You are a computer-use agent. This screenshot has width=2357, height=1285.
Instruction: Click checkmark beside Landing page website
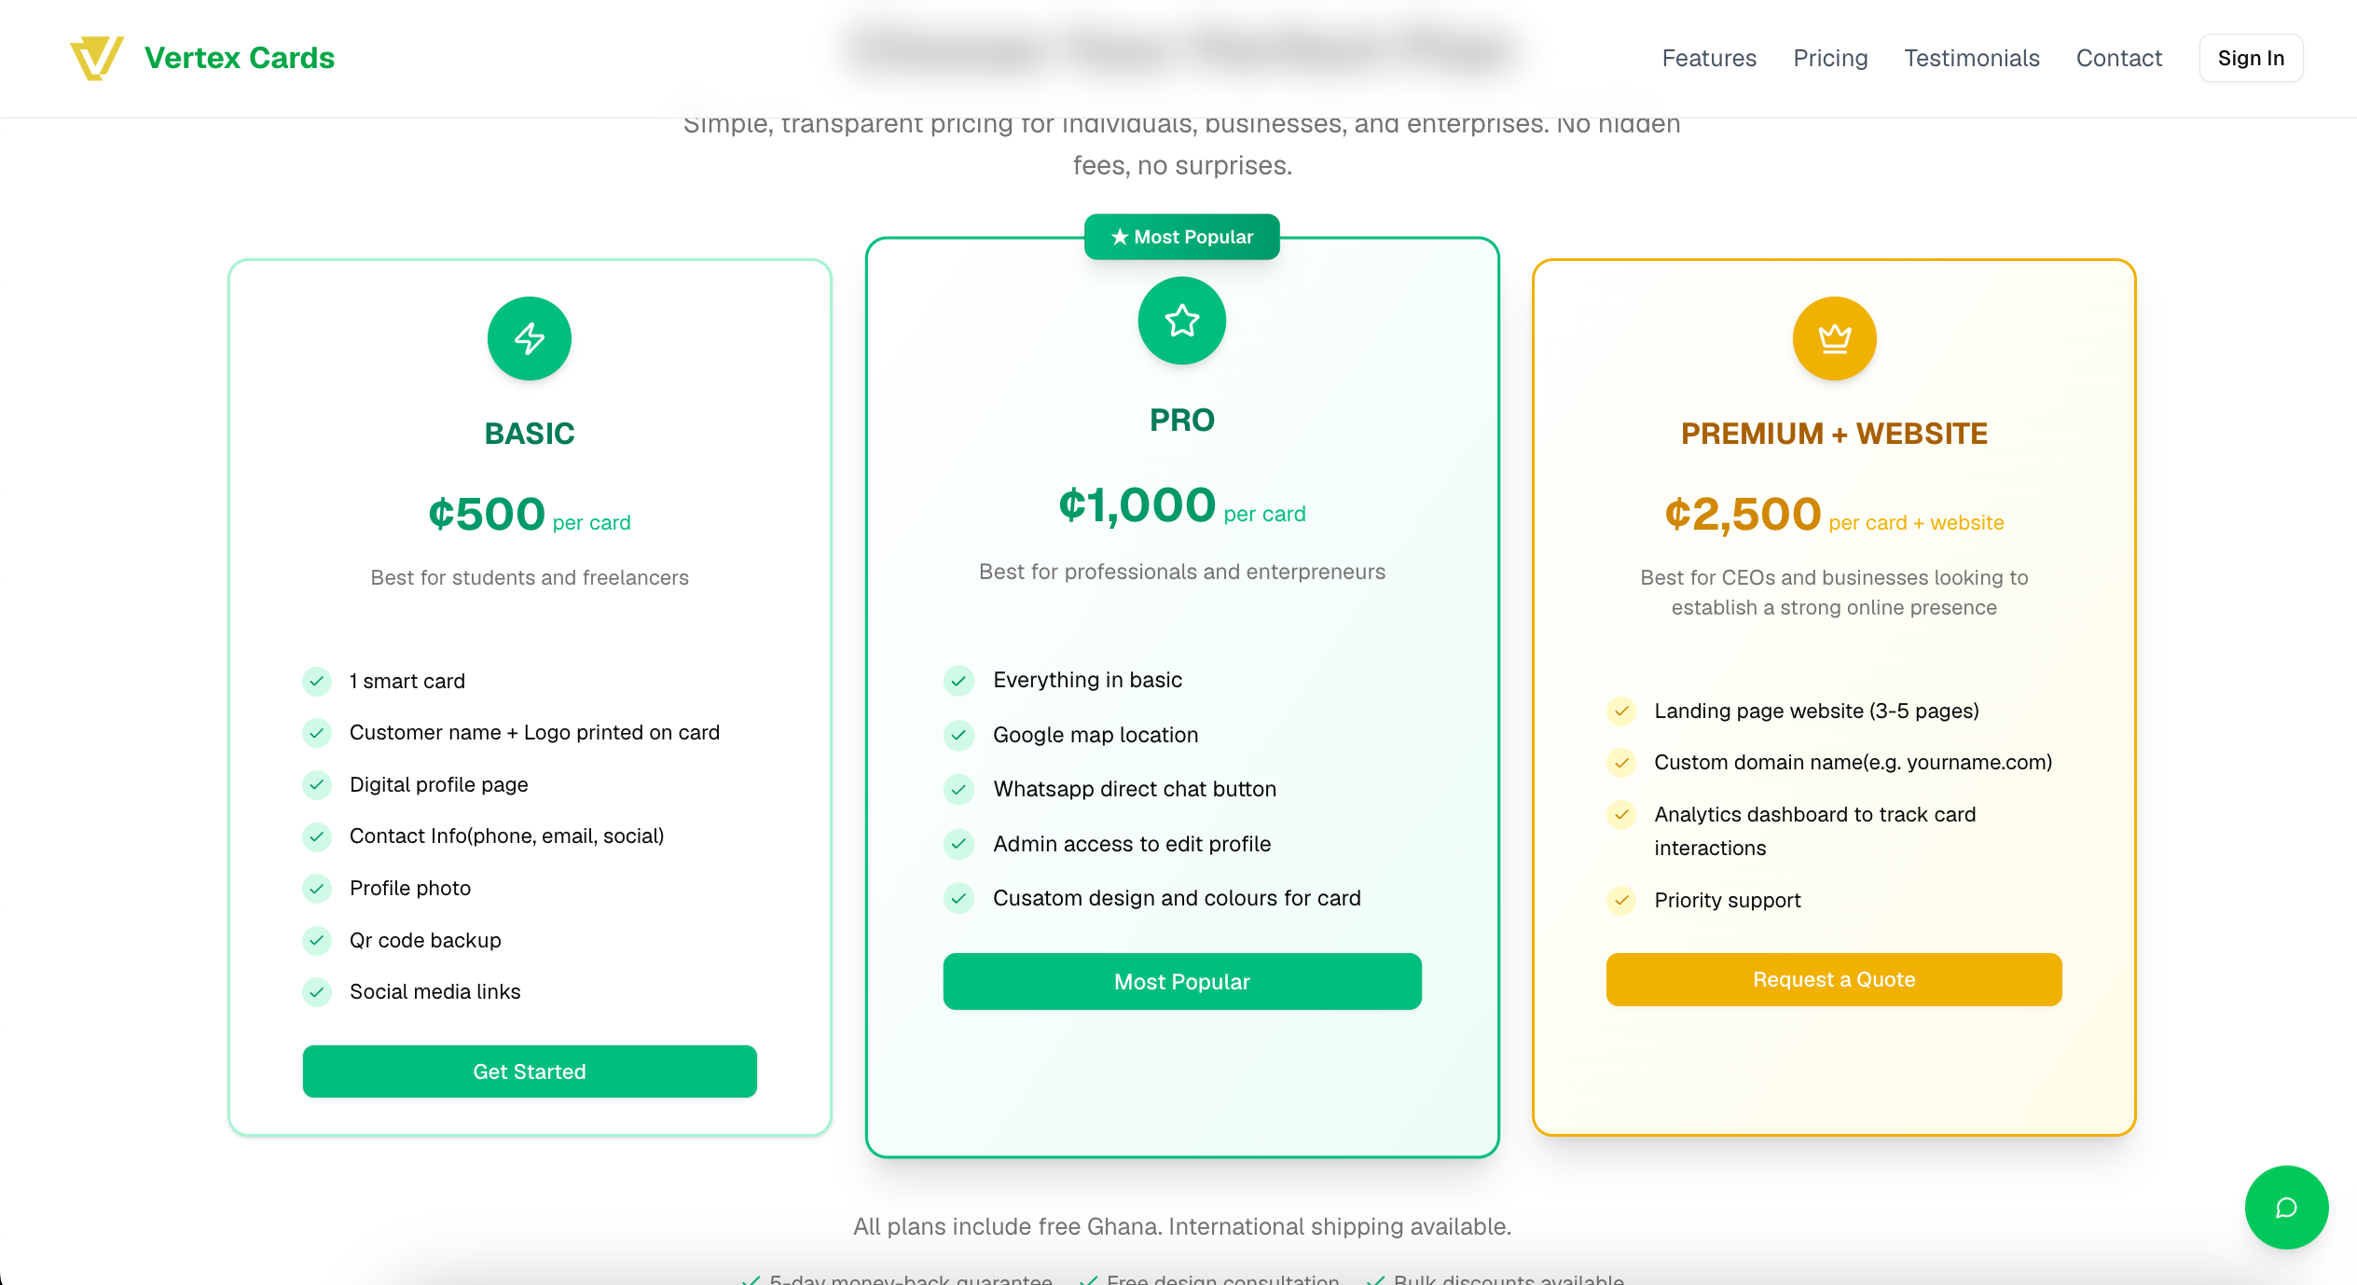coord(1621,711)
